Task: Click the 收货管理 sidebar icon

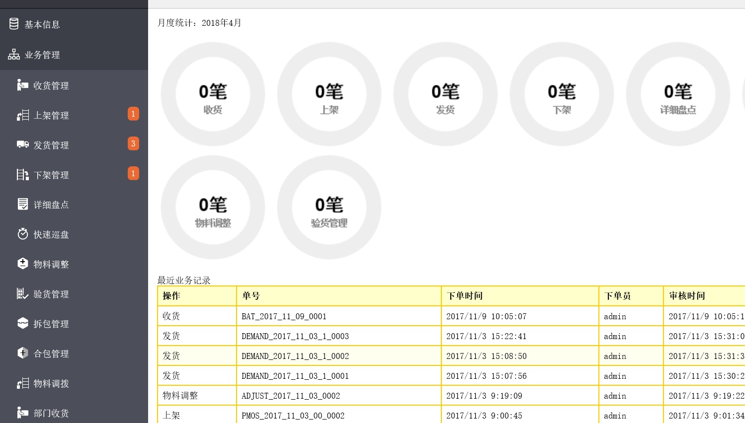Action: 22,85
